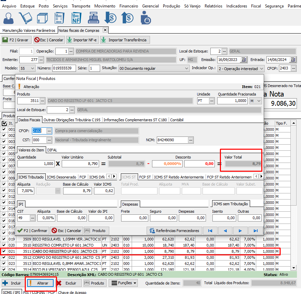The width and height of the screenshot is (301, 294).
Task: Click the Importar NF-e button
Action: [x=82, y=40]
